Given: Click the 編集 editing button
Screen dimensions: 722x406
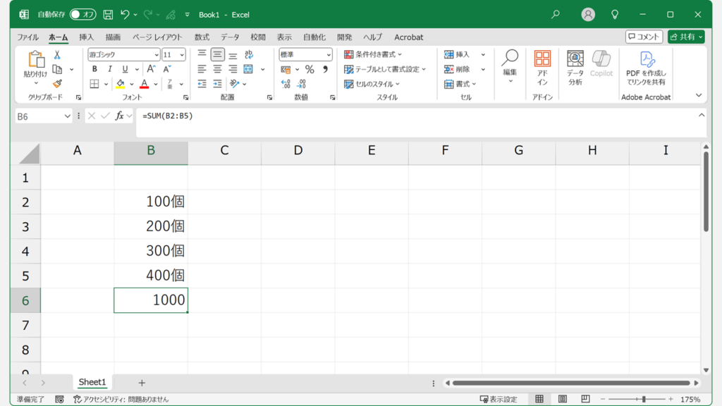Looking at the screenshot, I should (510, 67).
